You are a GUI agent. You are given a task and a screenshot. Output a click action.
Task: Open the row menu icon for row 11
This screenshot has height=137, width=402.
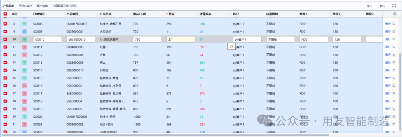pos(394,47)
